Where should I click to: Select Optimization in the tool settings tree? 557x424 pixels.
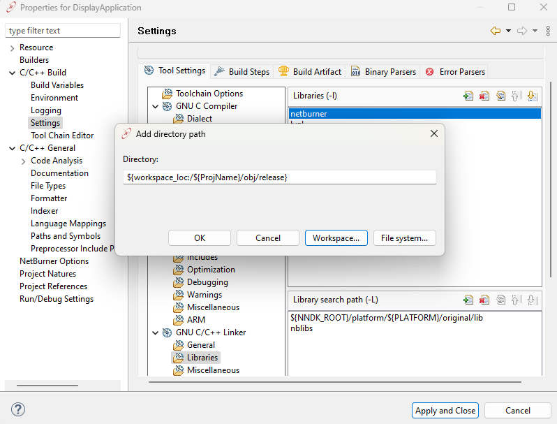(211, 270)
